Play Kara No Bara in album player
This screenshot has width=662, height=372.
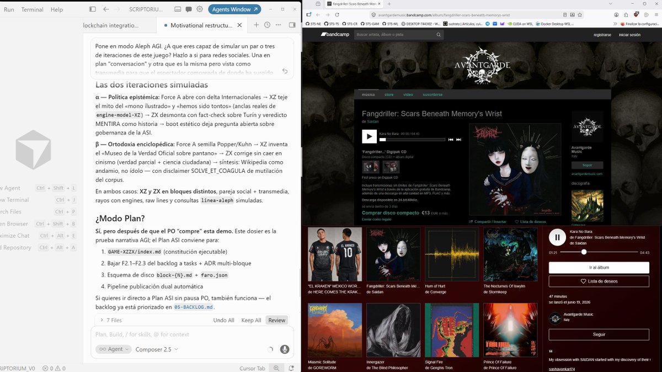369,136
